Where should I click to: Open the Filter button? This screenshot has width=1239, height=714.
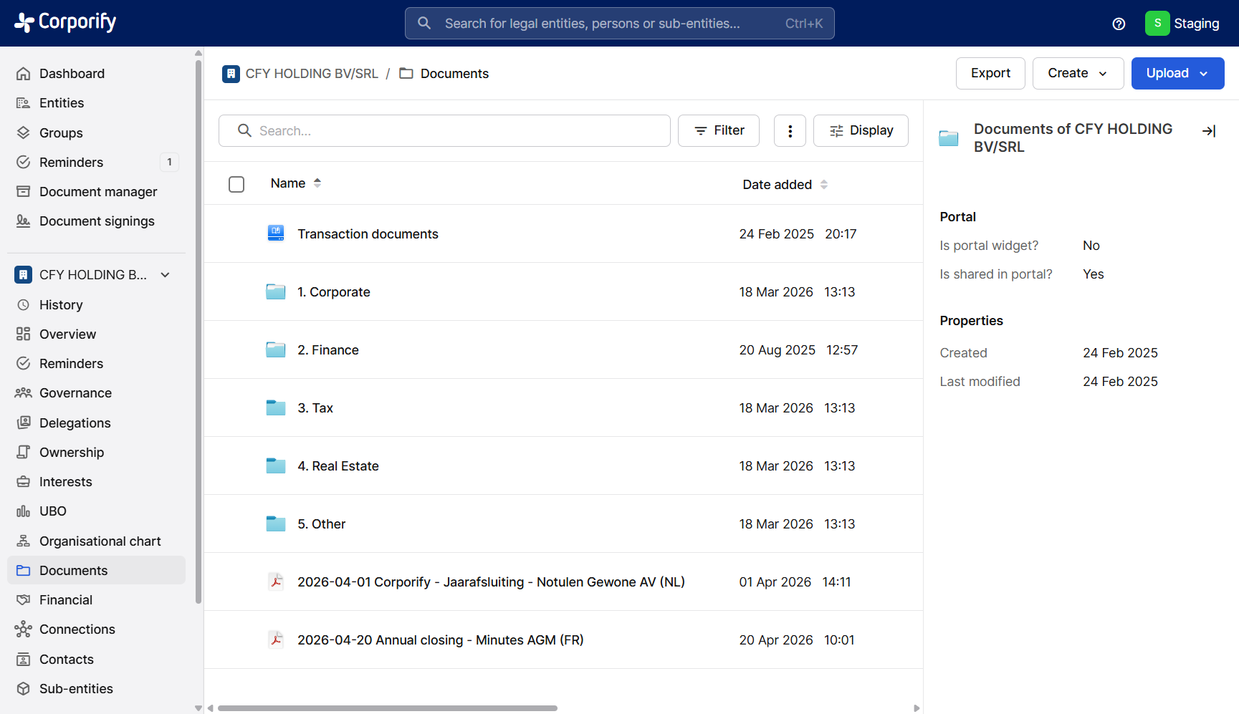pyautogui.click(x=719, y=130)
